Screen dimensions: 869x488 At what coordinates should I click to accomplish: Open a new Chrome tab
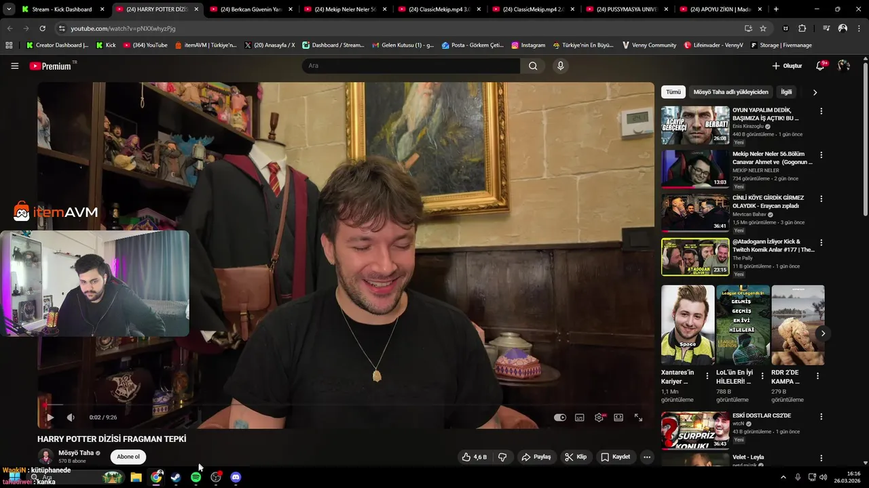pyautogui.click(x=776, y=9)
